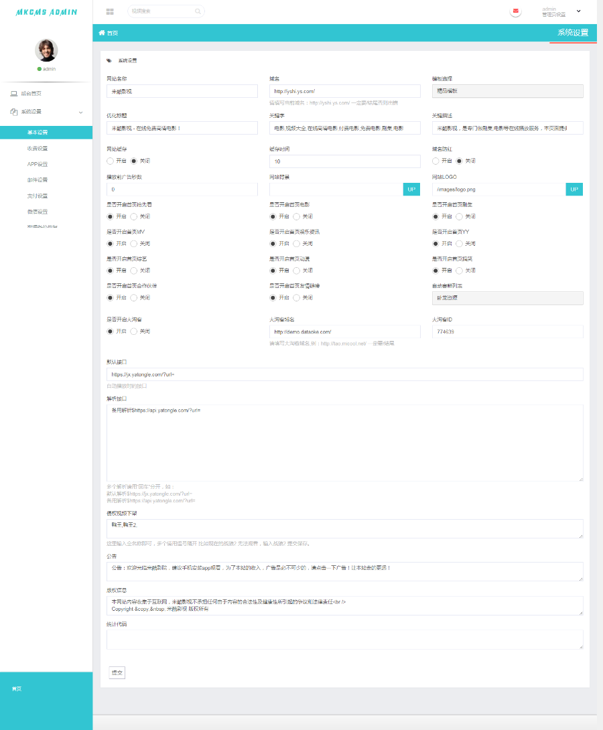Select 关闭 under 是否开启首页YY
This screenshot has width=603, height=730.
(460, 244)
